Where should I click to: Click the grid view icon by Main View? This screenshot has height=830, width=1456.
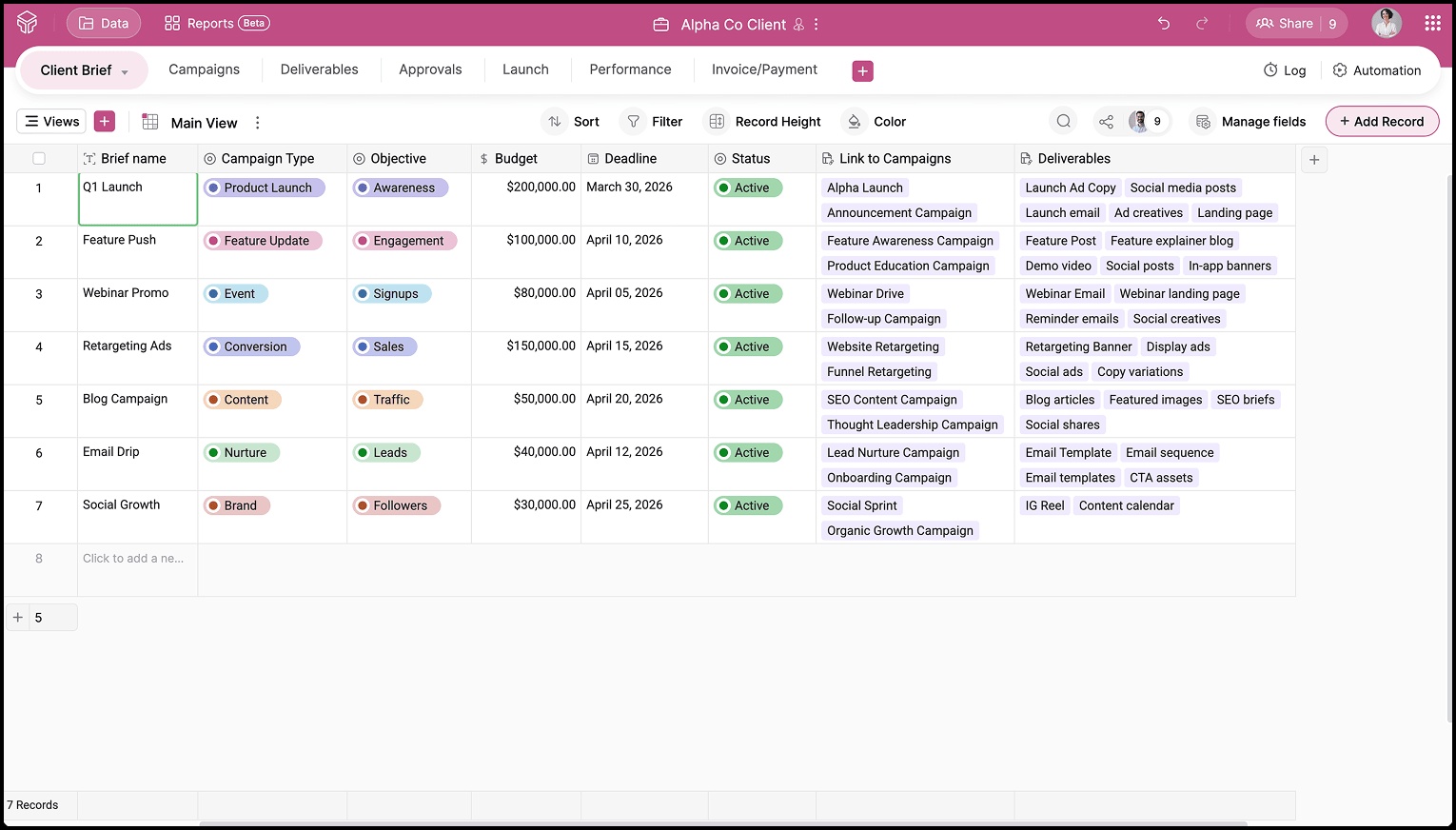point(149,122)
